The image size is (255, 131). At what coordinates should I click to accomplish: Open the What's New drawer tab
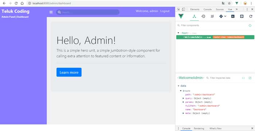coord(215,128)
